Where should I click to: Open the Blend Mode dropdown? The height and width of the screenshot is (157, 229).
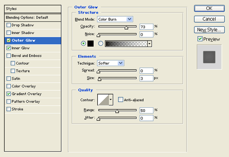pos(115,19)
